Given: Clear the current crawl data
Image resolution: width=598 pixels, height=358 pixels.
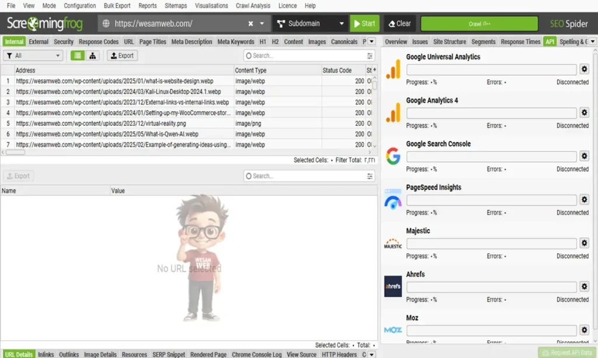Looking at the screenshot, I should tap(399, 23).
